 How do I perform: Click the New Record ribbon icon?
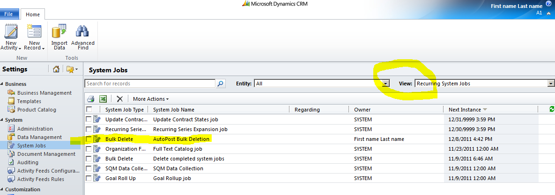click(x=34, y=33)
